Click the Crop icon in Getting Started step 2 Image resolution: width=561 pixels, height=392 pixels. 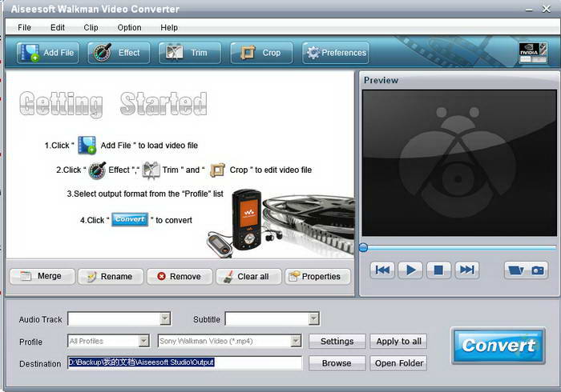click(x=217, y=170)
